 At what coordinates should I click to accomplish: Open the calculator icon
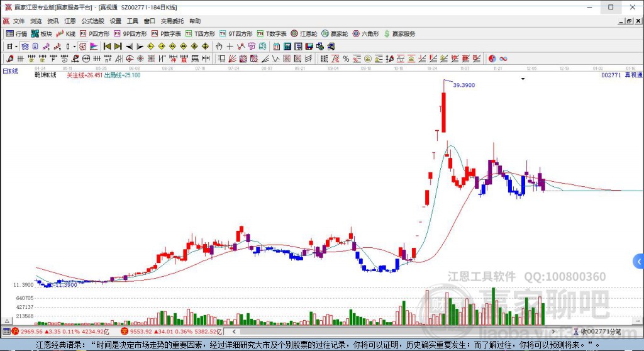point(287,47)
